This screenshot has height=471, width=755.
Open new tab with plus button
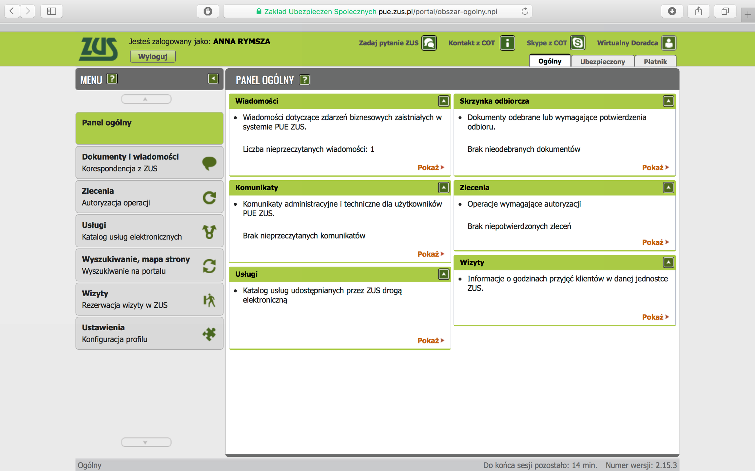(x=748, y=14)
